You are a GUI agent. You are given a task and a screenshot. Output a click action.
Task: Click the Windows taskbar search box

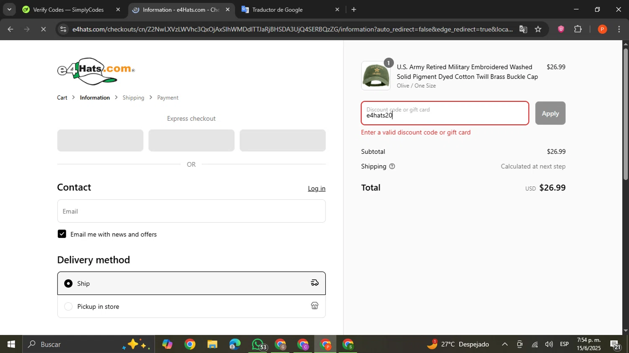coord(88,344)
